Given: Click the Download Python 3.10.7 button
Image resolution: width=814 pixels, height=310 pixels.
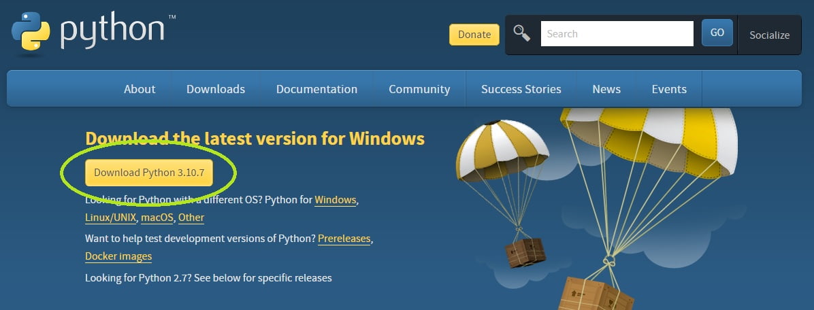Looking at the screenshot, I should point(149,173).
